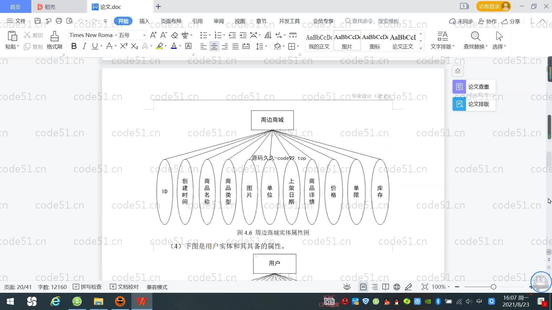Increase paragraph indent
This screenshot has width=552, height=310.
coord(243,35)
